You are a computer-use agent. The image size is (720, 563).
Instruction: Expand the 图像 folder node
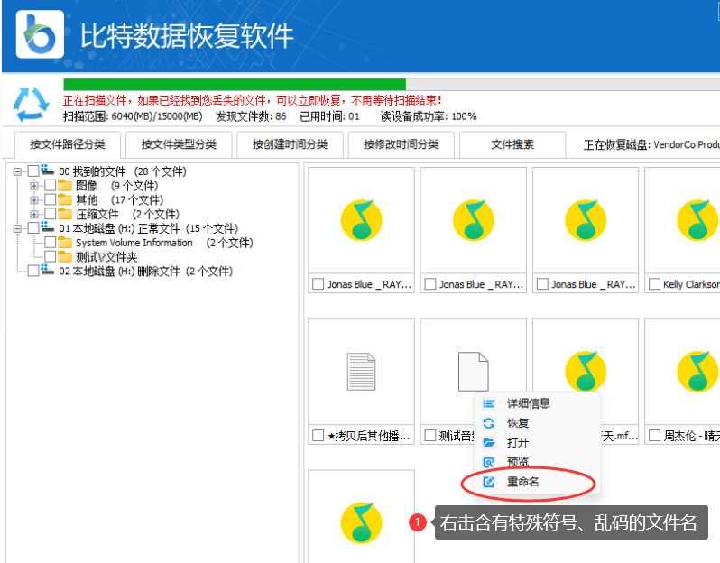coord(34,186)
